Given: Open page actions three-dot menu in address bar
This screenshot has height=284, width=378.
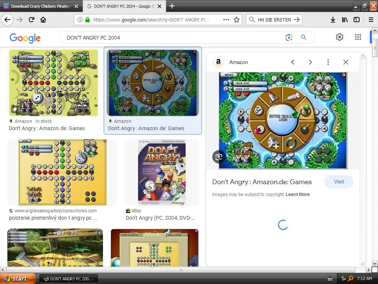Looking at the screenshot, I should click(226, 20).
